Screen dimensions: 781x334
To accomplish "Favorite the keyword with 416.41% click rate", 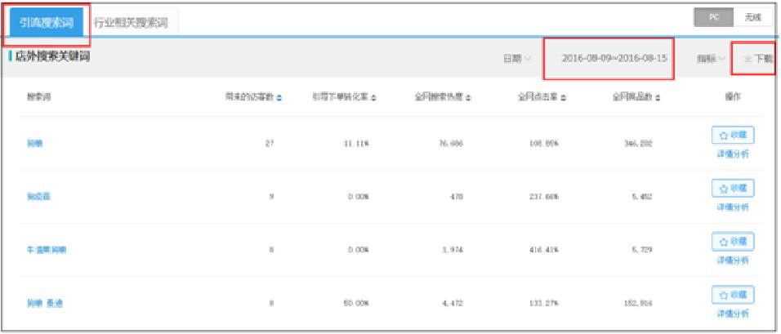I will point(733,242).
